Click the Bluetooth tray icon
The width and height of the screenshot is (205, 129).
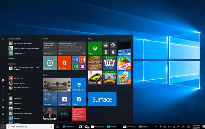tap(160, 127)
